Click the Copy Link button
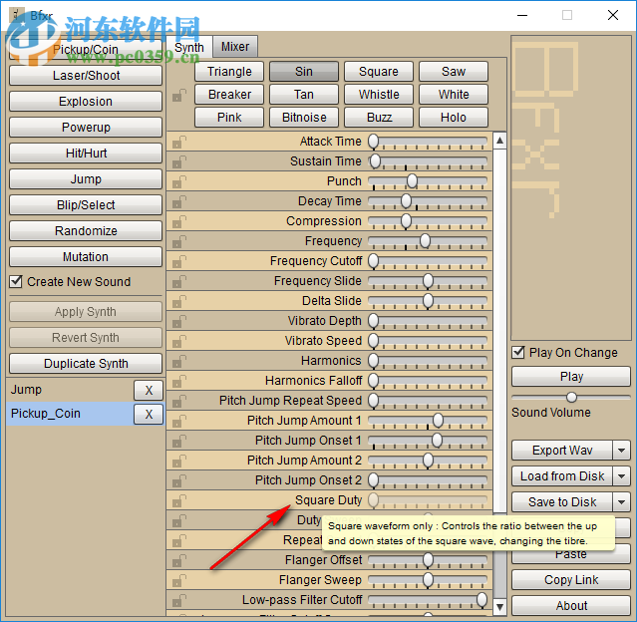Viewport: 637px width, 622px height. coord(571,580)
